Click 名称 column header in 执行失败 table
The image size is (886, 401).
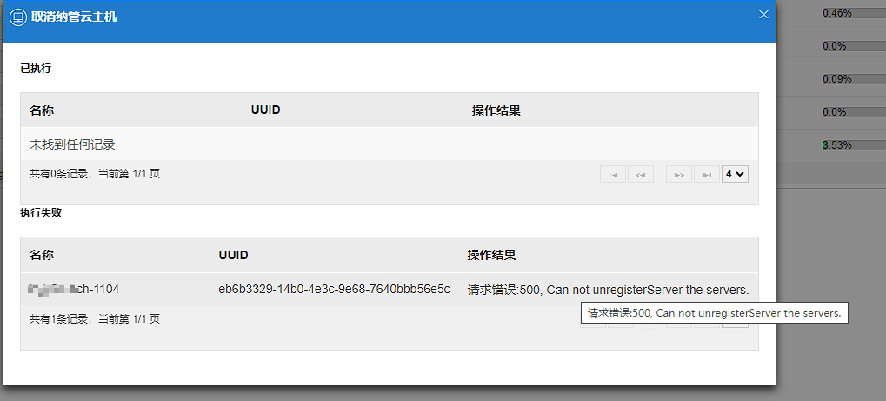point(42,255)
